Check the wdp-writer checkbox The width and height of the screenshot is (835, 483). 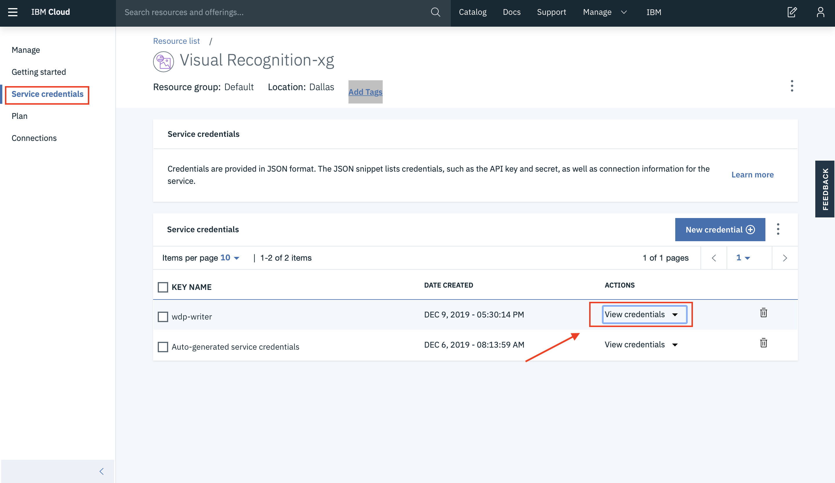click(163, 317)
